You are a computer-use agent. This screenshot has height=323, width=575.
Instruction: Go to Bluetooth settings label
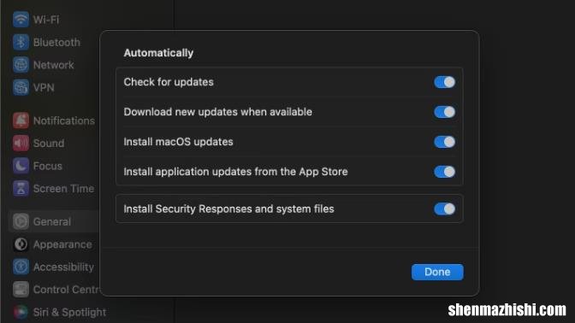click(x=56, y=42)
